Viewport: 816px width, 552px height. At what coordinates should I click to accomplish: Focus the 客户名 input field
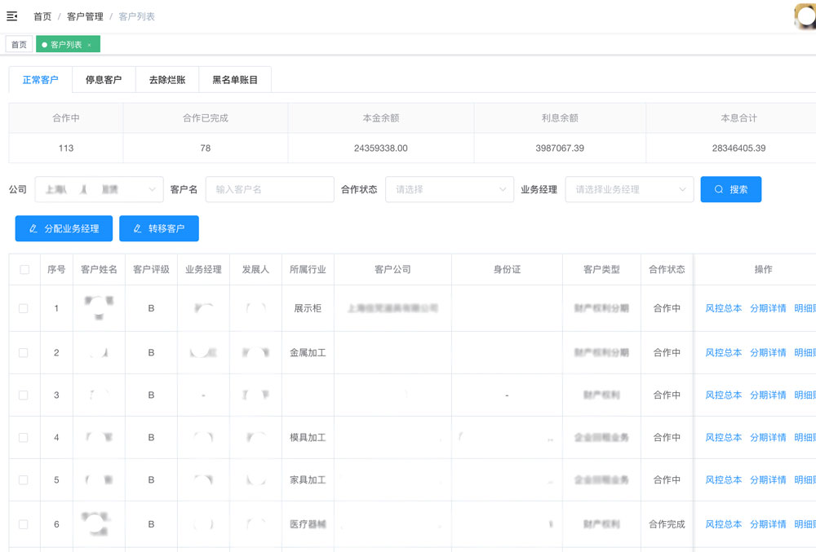269,189
